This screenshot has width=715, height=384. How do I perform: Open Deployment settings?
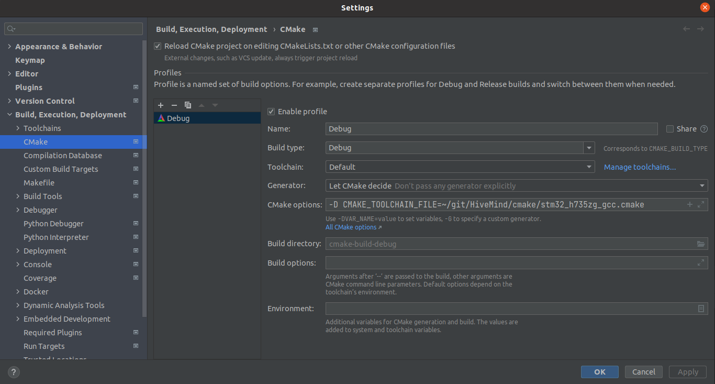click(45, 251)
